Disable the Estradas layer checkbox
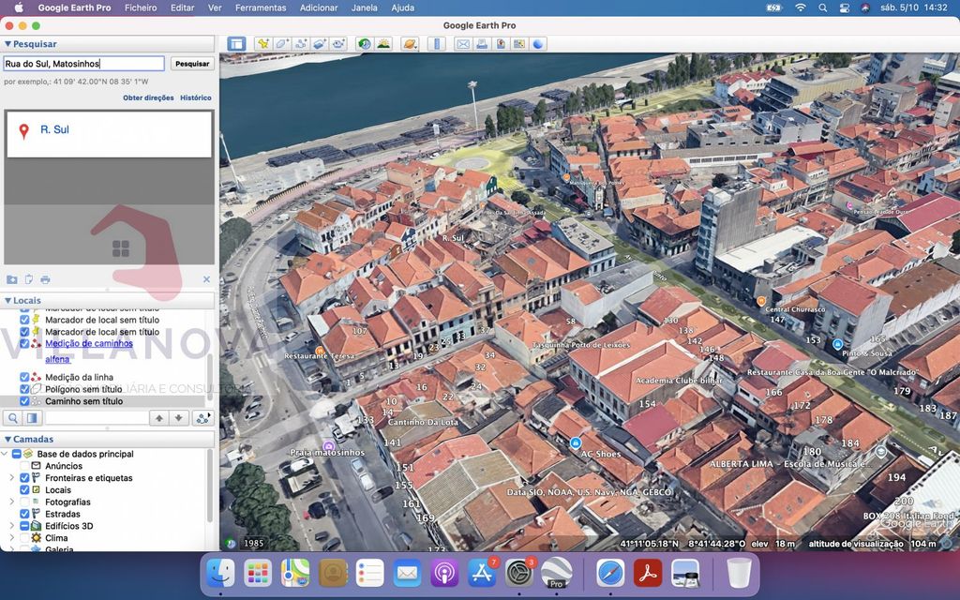This screenshot has width=960, height=600. tap(24, 514)
